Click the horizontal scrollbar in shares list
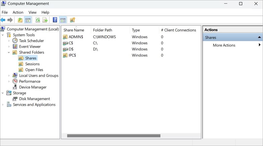This screenshot has width=263, height=146. (113, 136)
